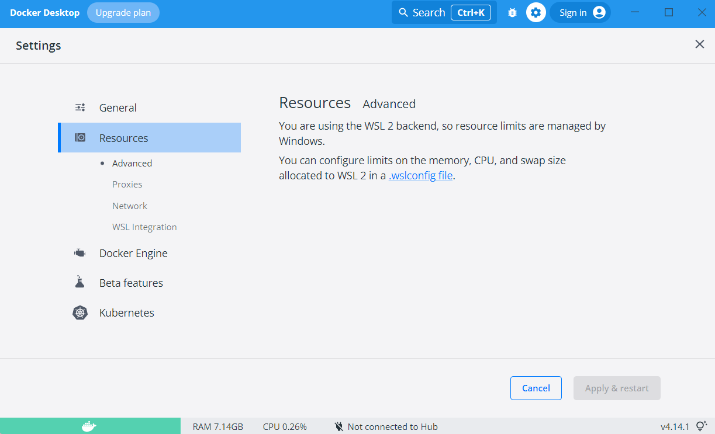Open the General settings section
Viewport: 715px width, 434px height.
pyautogui.click(x=118, y=107)
